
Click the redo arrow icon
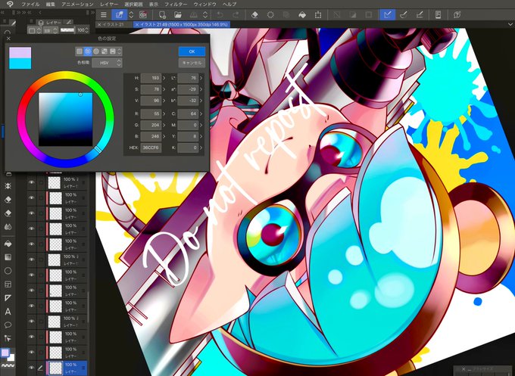[236, 15]
